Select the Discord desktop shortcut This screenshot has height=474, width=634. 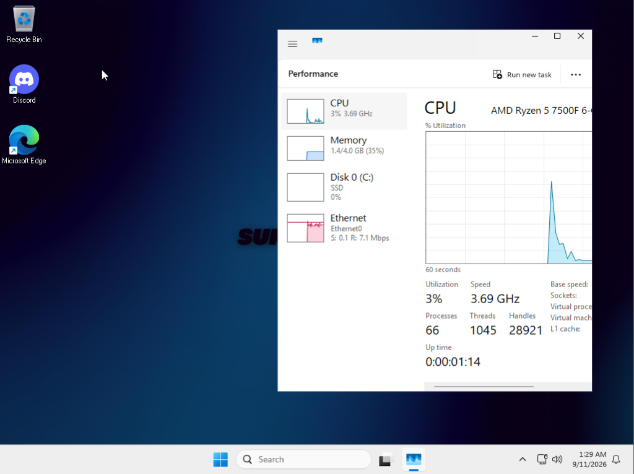pos(24,84)
